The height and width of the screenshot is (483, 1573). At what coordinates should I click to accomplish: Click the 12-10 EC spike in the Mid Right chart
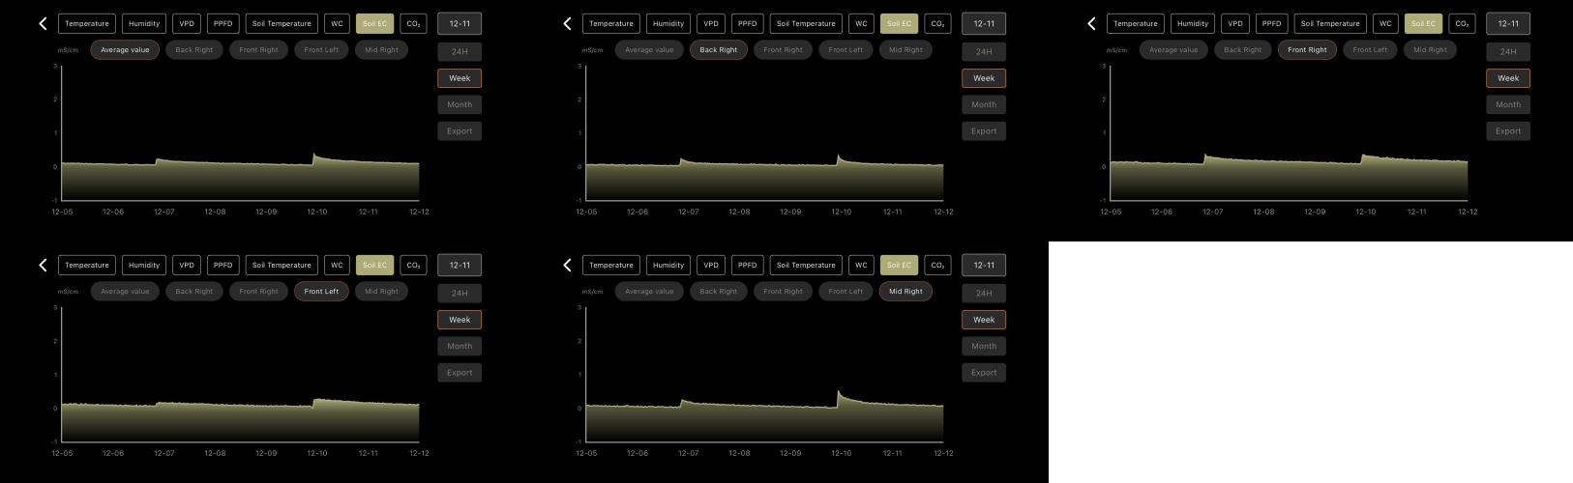tap(839, 393)
